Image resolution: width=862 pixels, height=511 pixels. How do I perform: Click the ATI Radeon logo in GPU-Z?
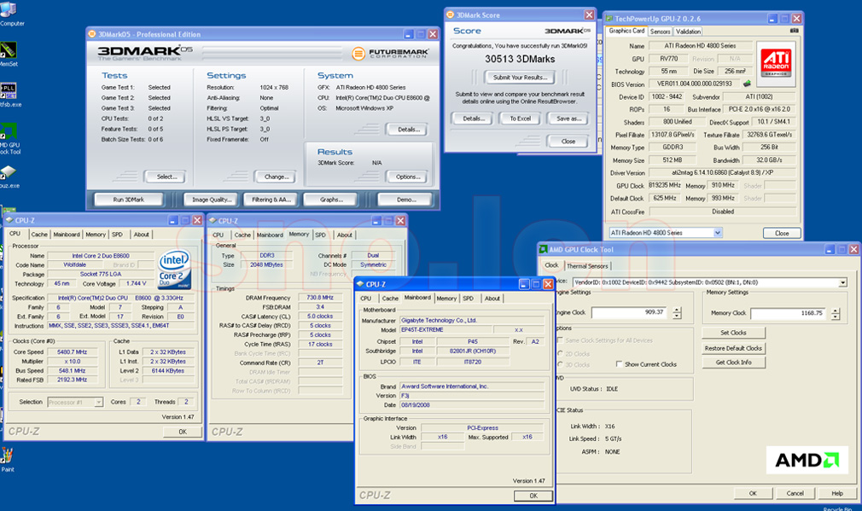[777, 62]
